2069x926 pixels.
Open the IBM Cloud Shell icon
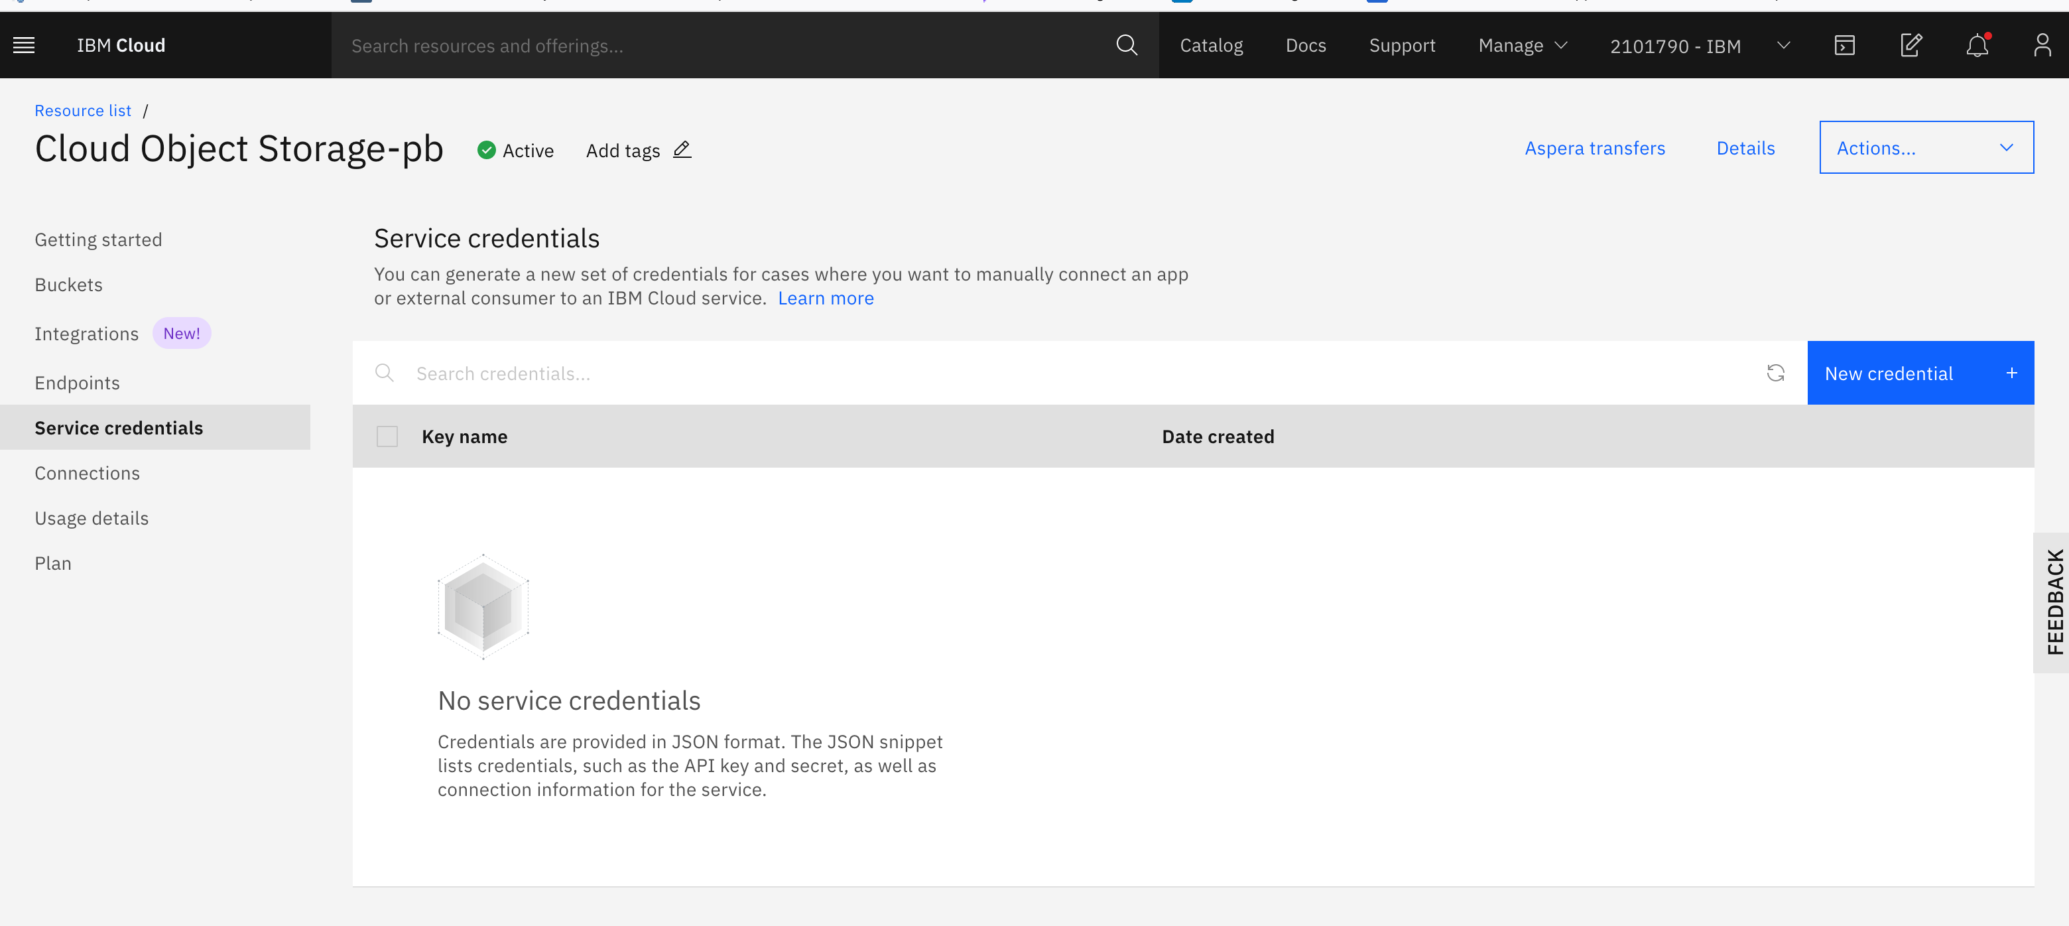pyautogui.click(x=1844, y=45)
